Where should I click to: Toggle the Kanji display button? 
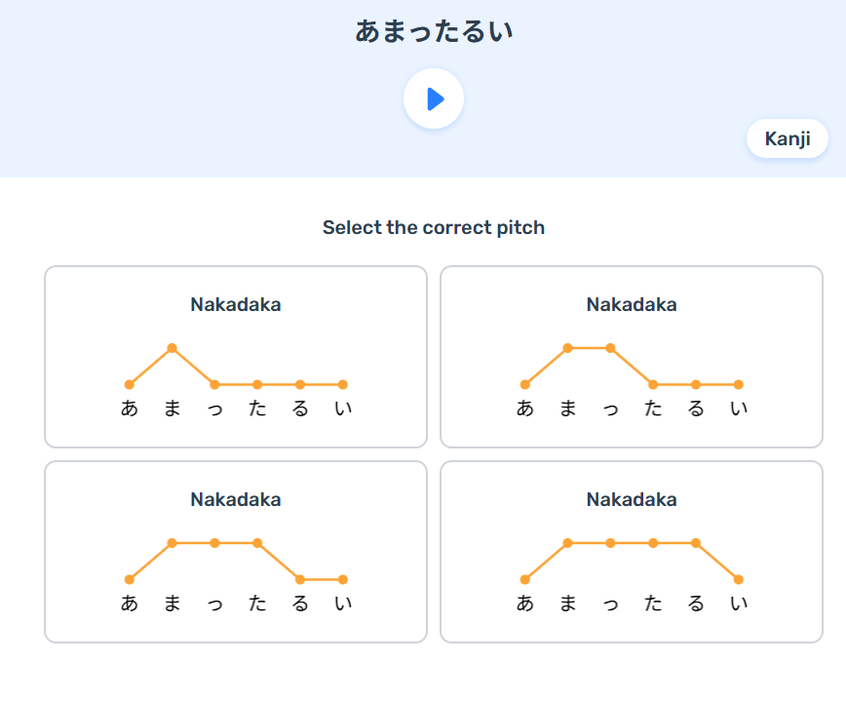pos(787,138)
